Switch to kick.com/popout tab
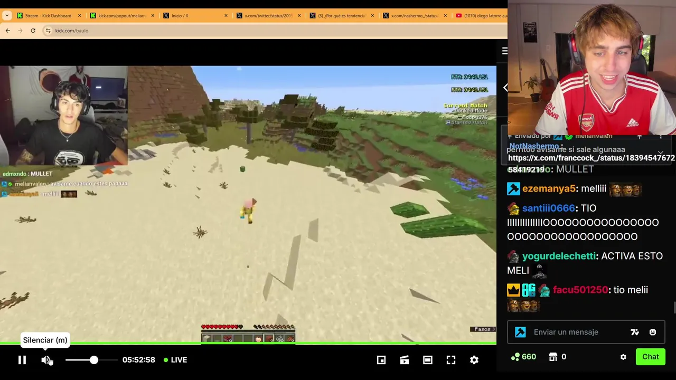The width and height of the screenshot is (676, 380). tap(122, 16)
